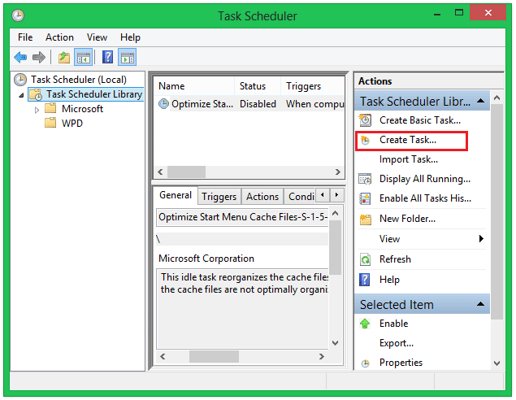The width and height of the screenshot is (516, 400).
Task: Switch to the General tab
Action: click(176, 195)
